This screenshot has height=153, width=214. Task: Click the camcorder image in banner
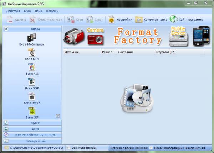pos(74,37)
